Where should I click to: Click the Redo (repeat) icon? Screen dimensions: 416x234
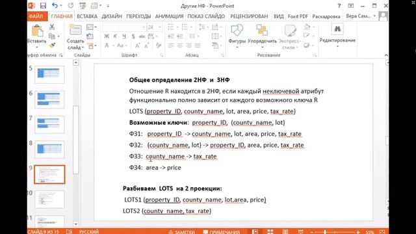[71, 6]
